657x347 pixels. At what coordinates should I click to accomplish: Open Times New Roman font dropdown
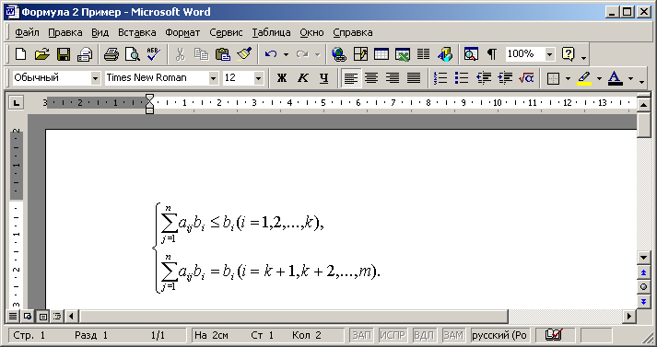pyautogui.click(x=214, y=78)
